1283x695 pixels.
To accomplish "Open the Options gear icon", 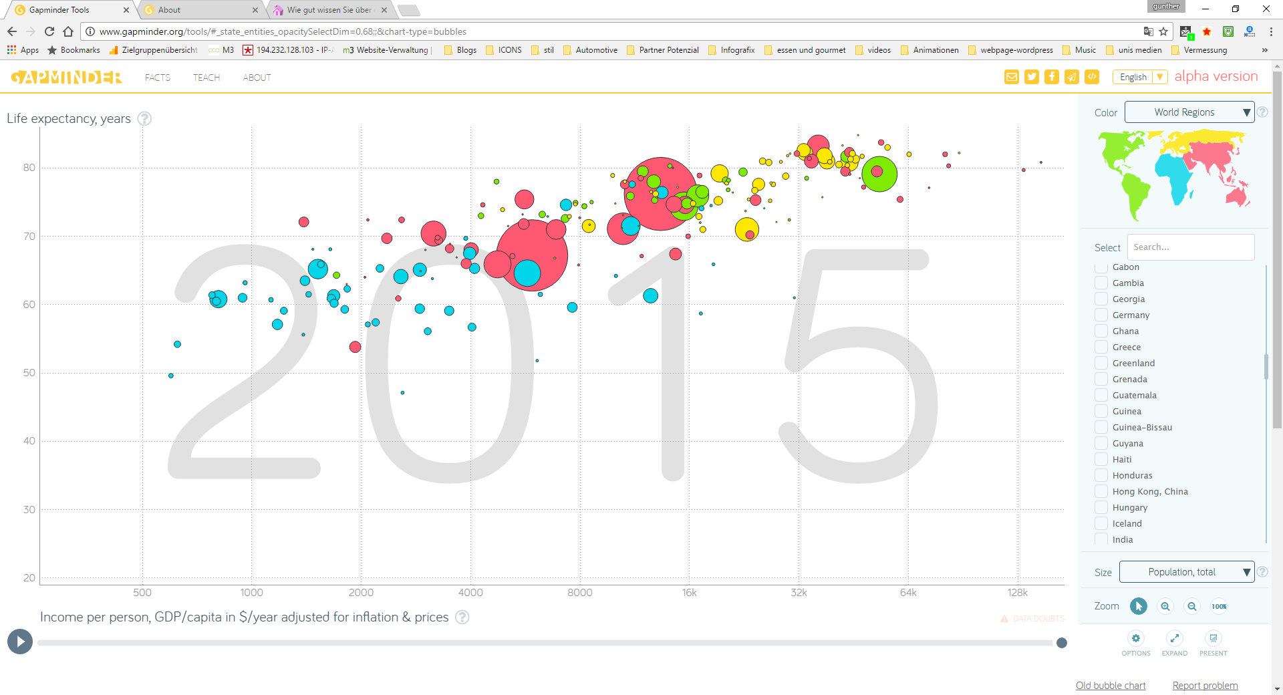I will (1136, 638).
